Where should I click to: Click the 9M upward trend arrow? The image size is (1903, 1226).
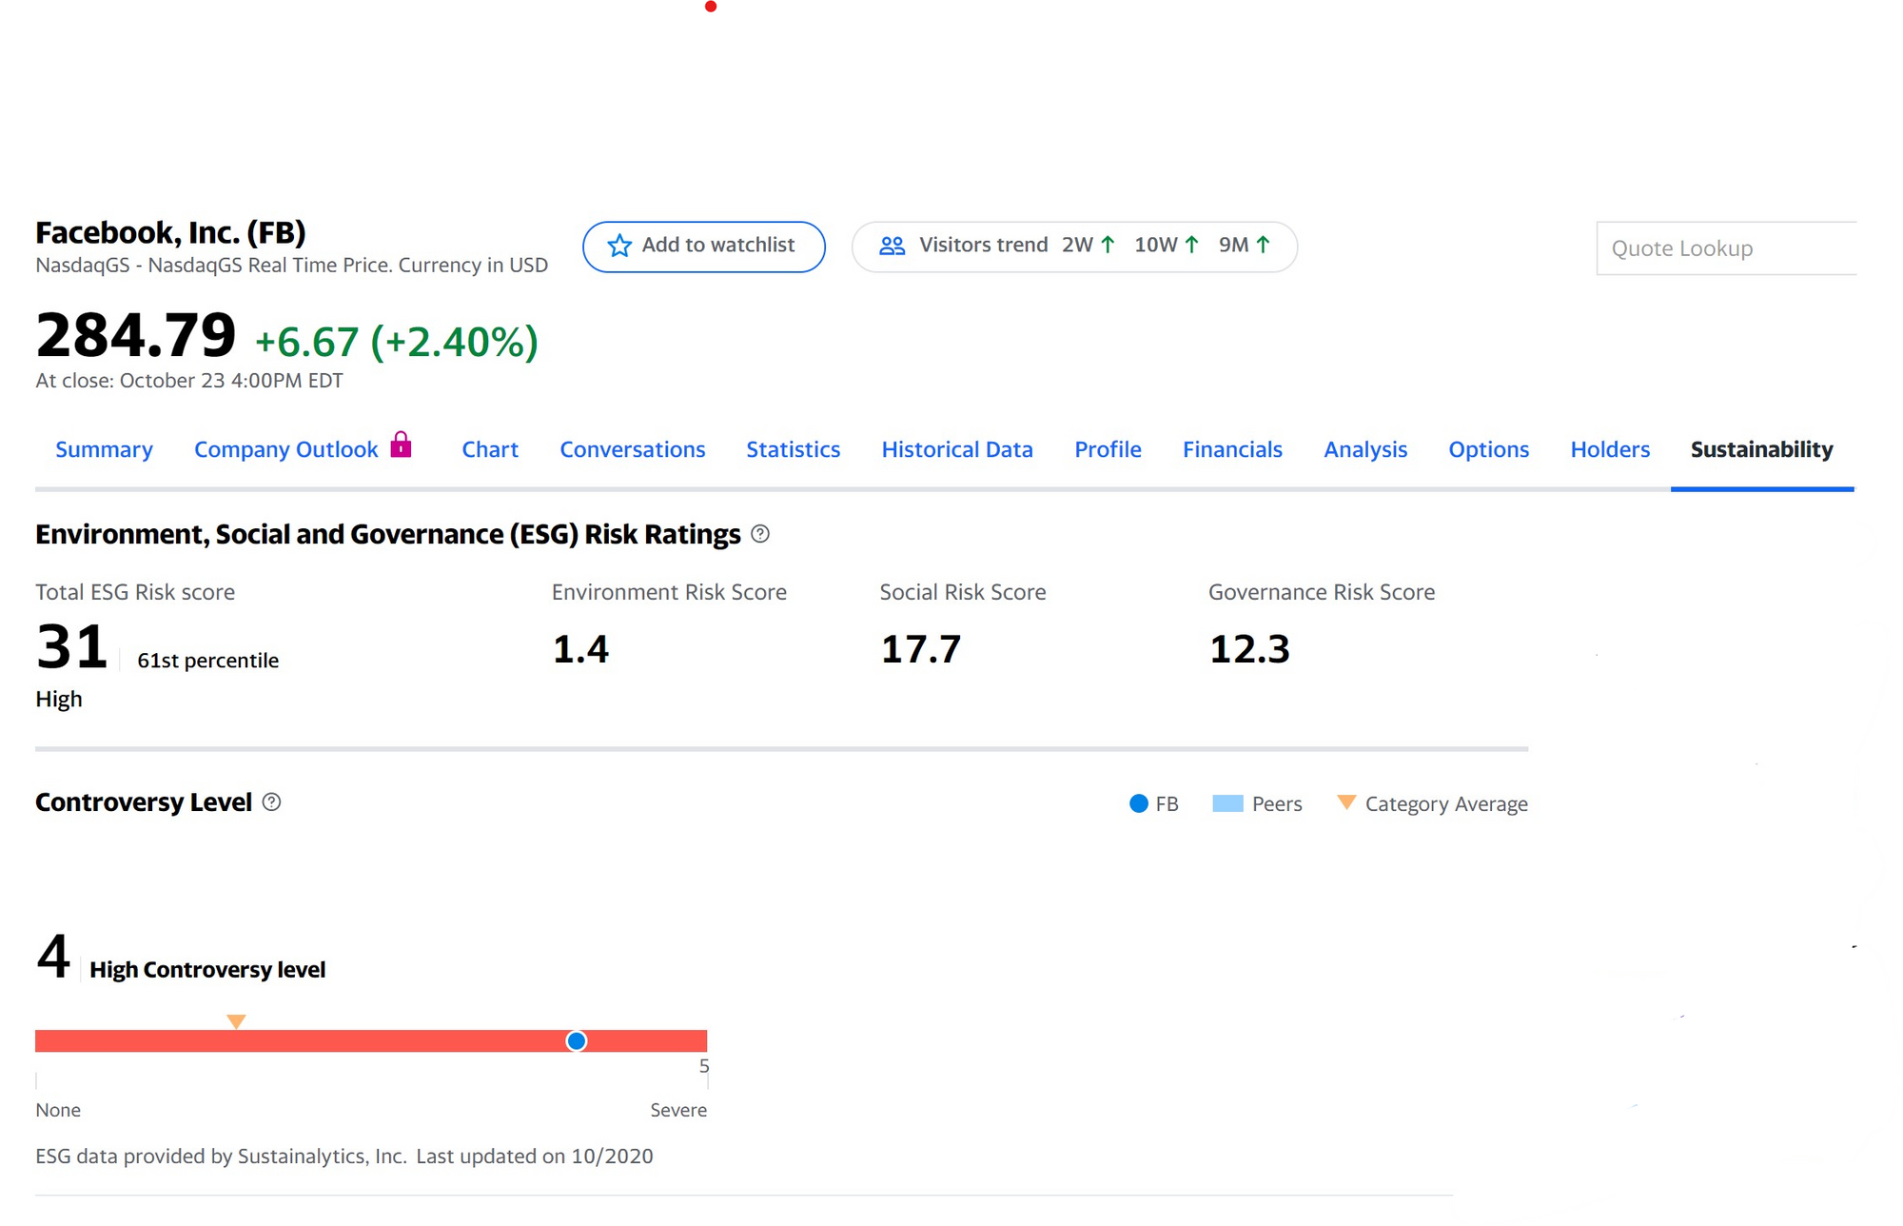click(x=1264, y=245)
